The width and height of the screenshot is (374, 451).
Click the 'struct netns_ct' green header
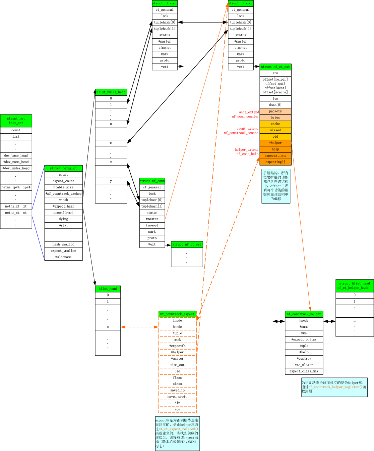pos(64,169)
